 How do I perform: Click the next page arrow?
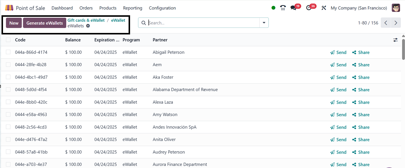coord(396,23)
